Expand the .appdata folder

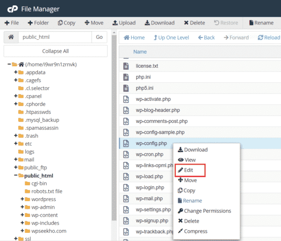[16, 72]
